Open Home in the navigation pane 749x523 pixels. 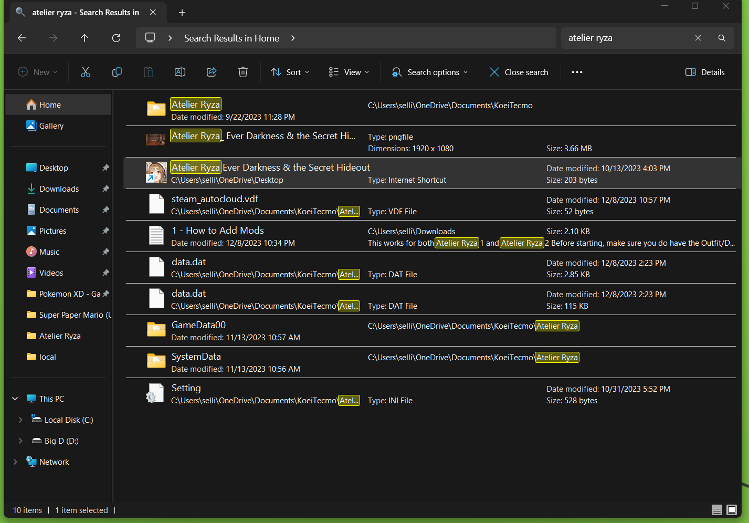click(x=58, y=105)
